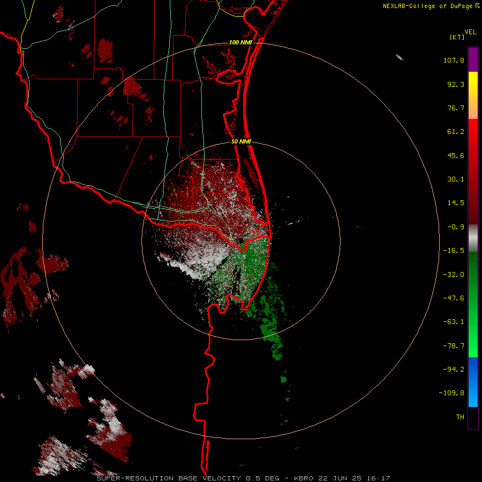Click the 107.8 velocity scale value
482x482 pixels.
tap(454, 60)
